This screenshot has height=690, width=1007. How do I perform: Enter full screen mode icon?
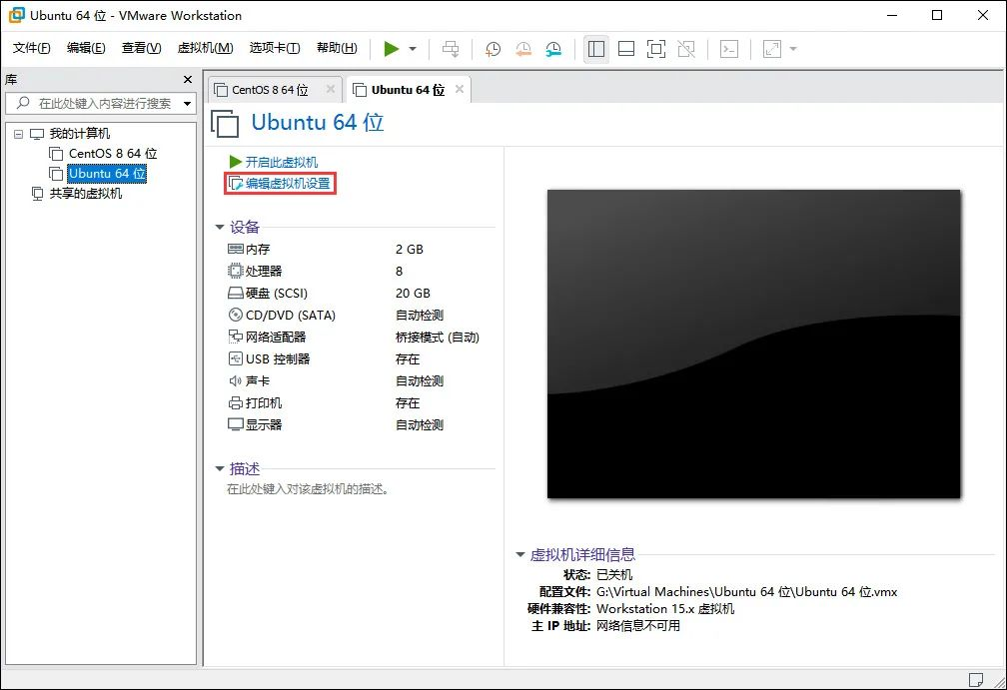tap(656, 49)
